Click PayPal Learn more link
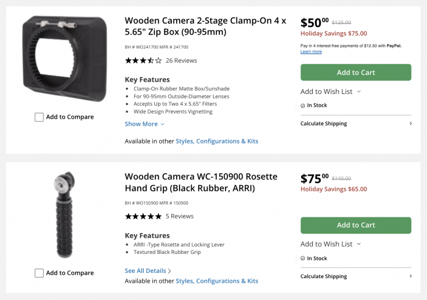 (311, 52)
